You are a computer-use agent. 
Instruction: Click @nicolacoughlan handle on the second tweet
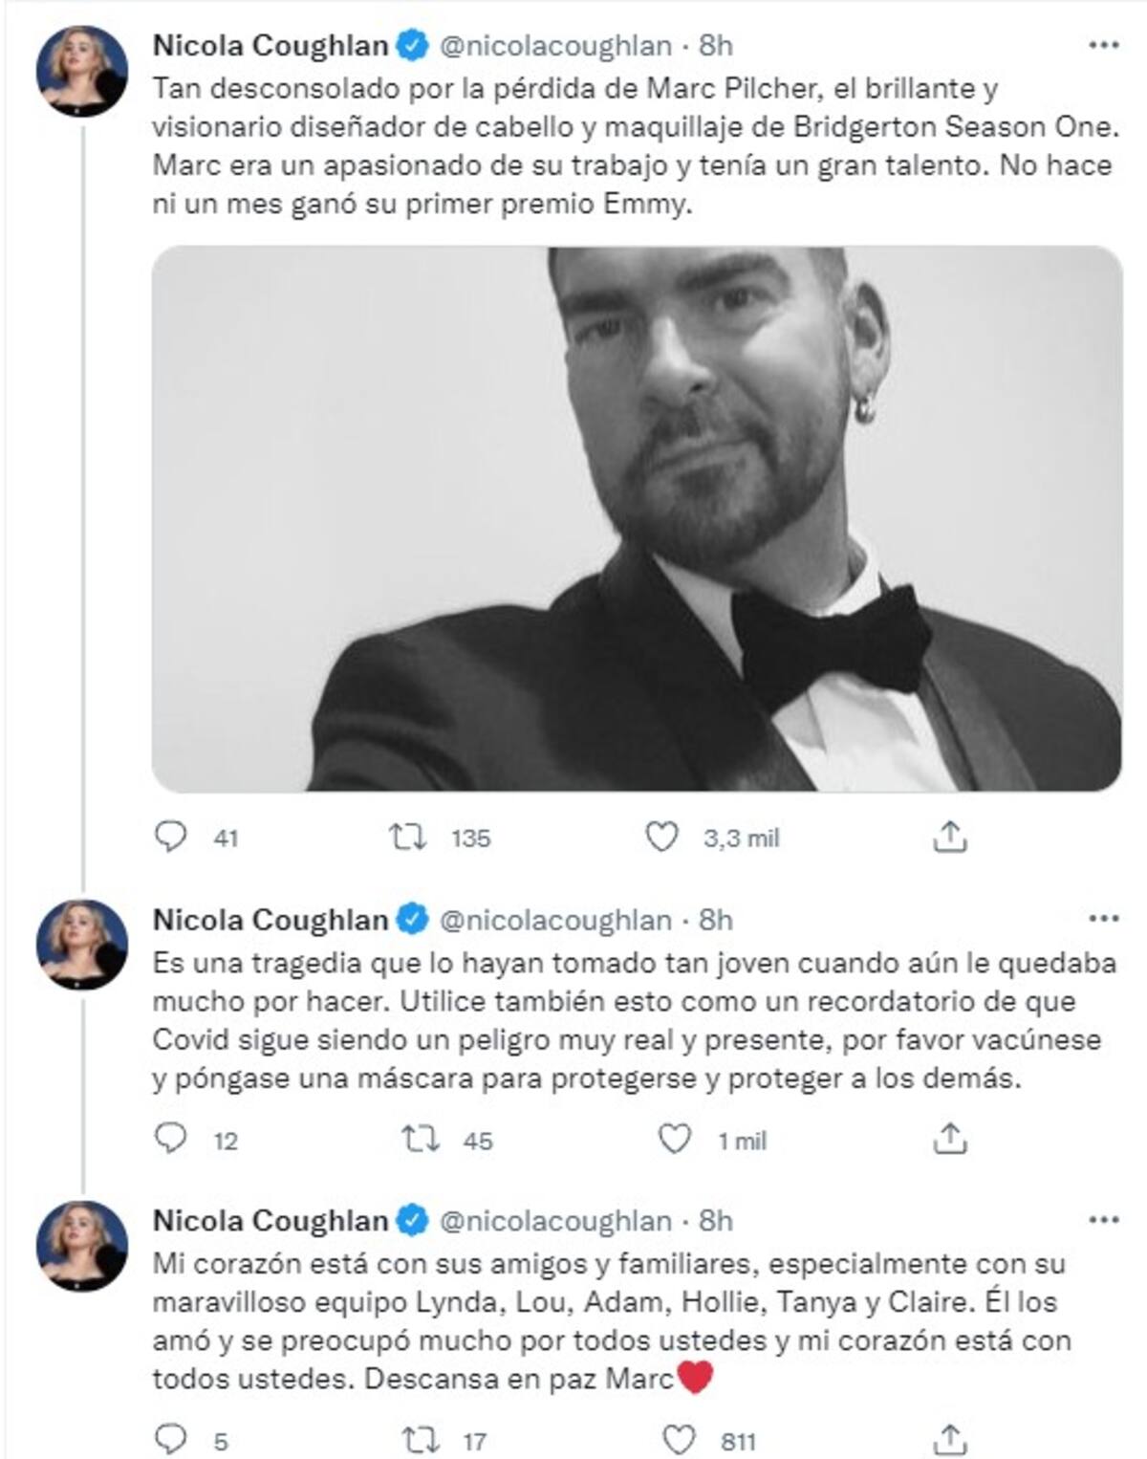(x=554, y=920)
